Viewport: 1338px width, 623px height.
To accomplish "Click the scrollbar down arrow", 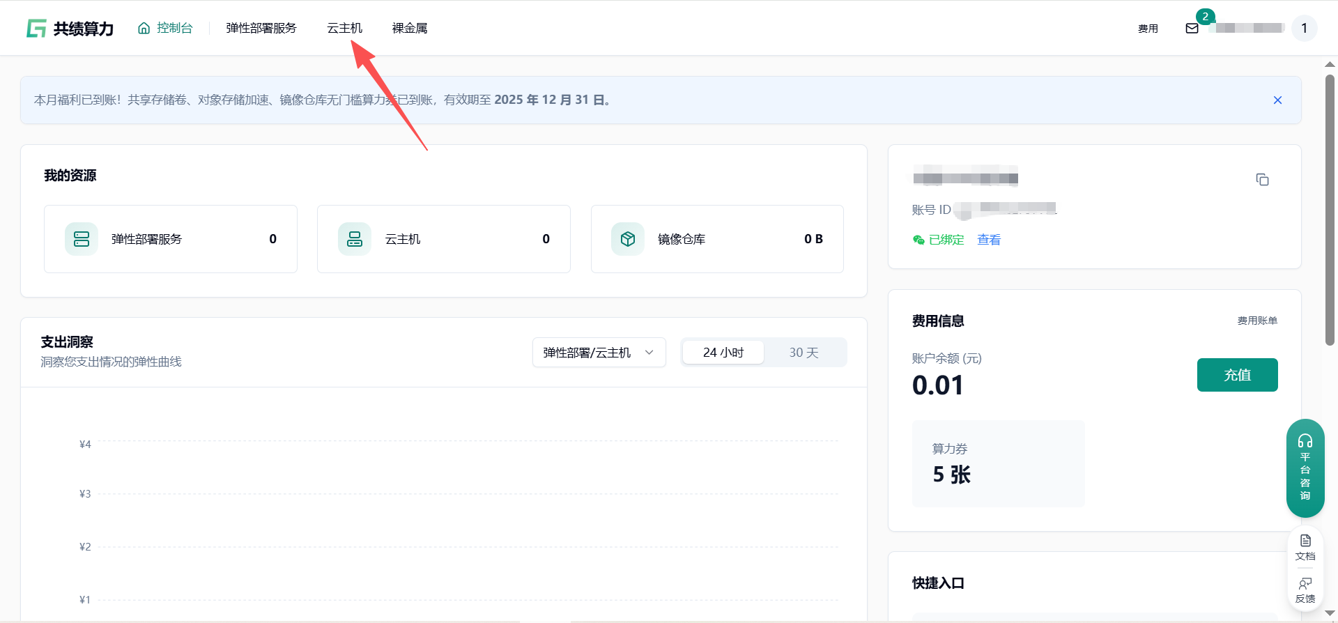I will [1330, 613].
